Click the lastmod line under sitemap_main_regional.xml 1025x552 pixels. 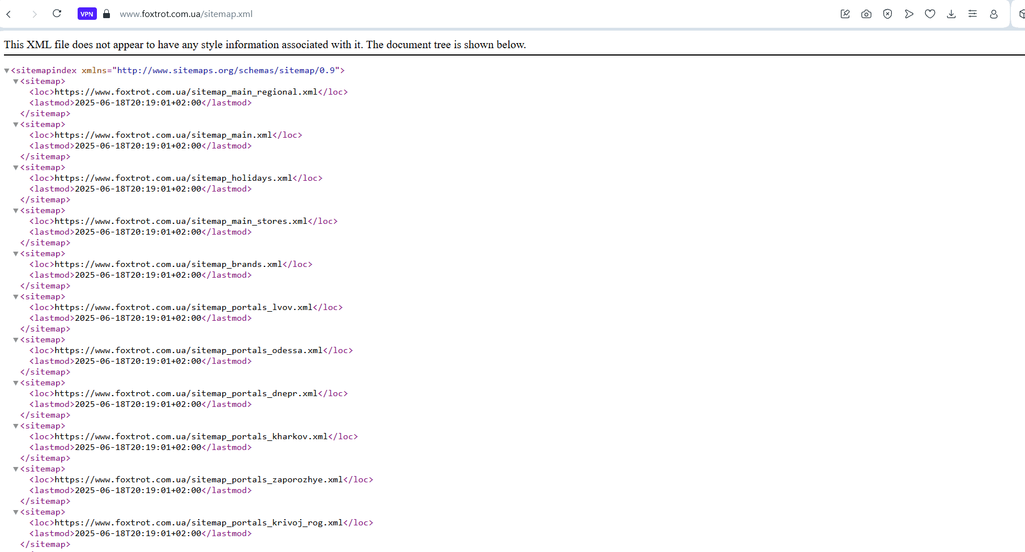[x=141, y=103]
